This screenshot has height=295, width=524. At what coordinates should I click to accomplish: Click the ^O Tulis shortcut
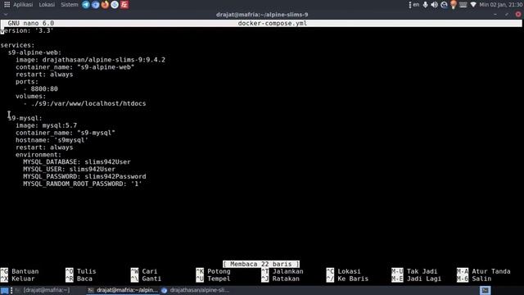point(81,271)
